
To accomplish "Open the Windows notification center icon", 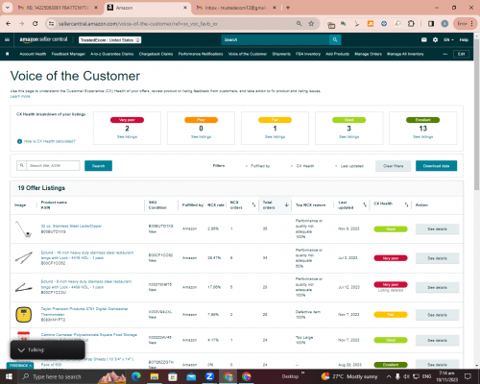I will pyautogui.click(x=468, y=376).
